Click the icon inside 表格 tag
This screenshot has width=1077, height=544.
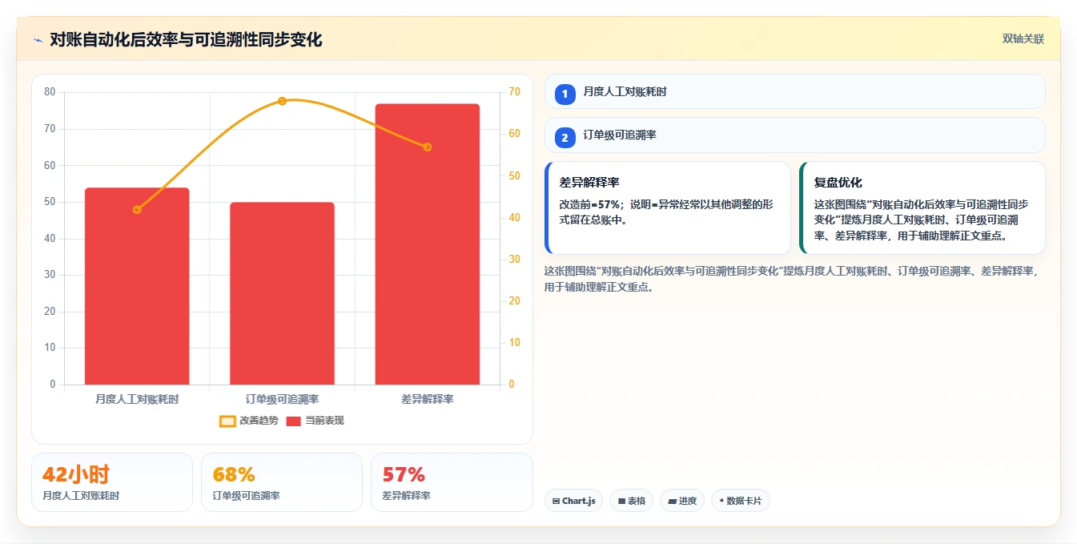pos(621,501)
